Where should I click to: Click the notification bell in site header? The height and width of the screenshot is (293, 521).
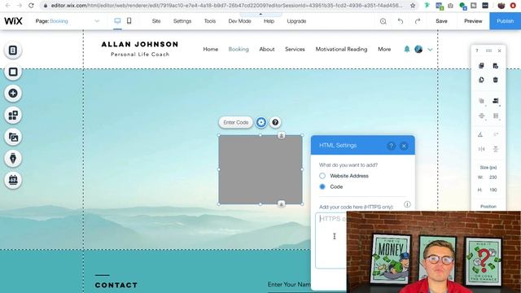coord(407,49)
